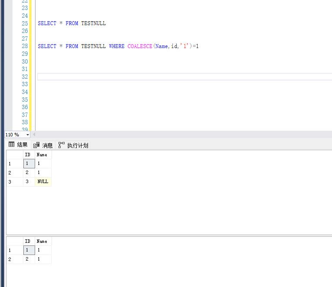
Task: Place cursor on empty editor line 32
Action: point(173,77)
